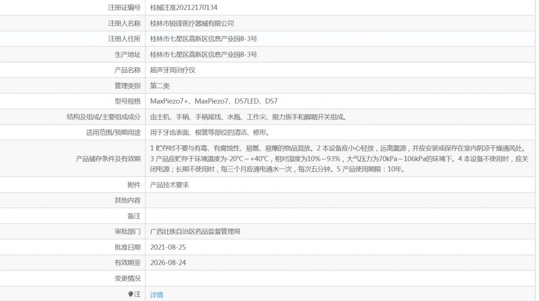Click the 变更情况 label
Viewport: 539px width, 301px height.
(x=128, y=279)
